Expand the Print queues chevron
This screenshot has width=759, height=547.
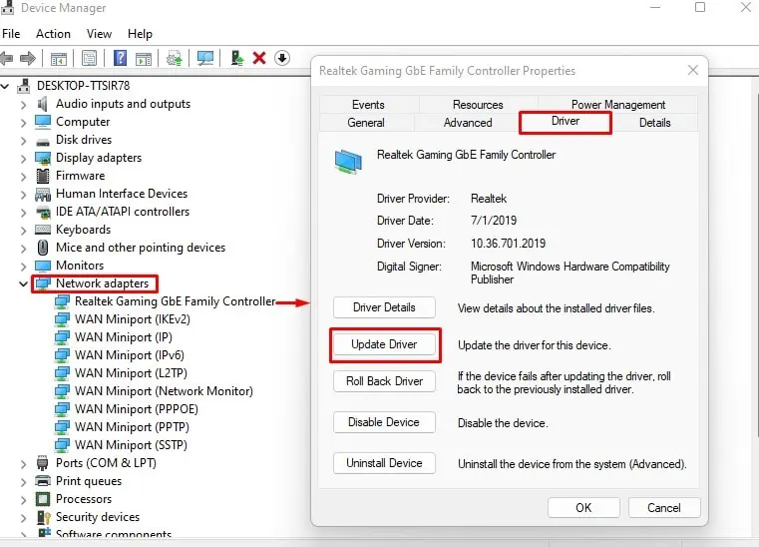pos(23,481)
